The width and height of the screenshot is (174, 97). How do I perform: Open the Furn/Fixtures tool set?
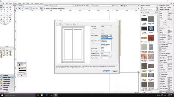point(7,83)
